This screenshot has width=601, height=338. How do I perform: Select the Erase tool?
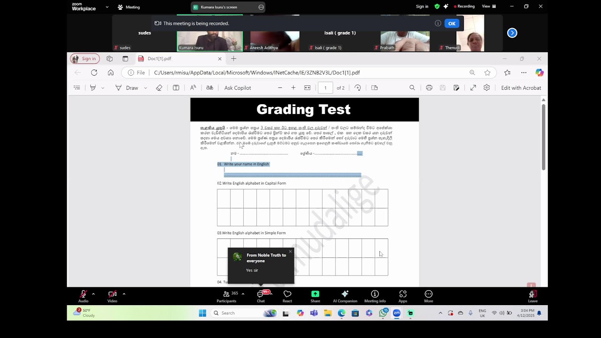pyautogui.click(x=159, y=88)
